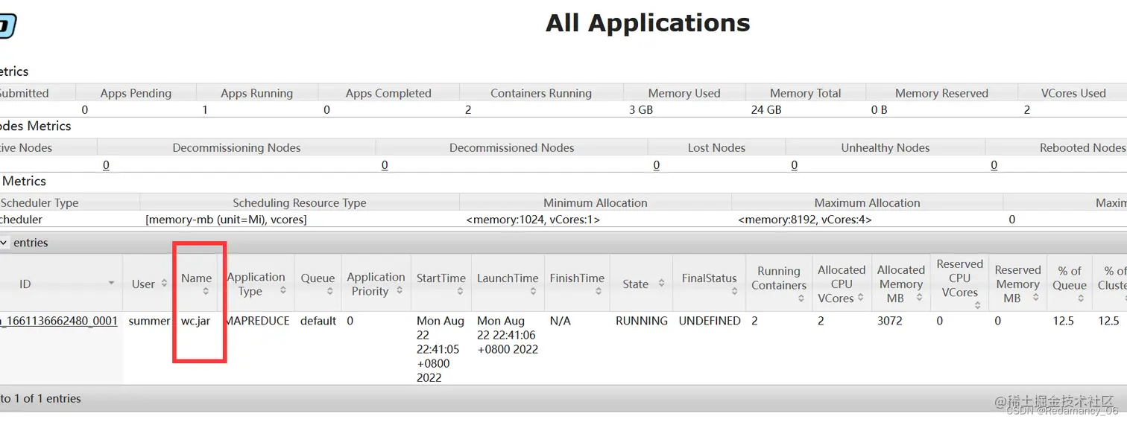Open the show entries count dropdown
The height and width of the screenshot is (422, 1127).
point(4,243)
